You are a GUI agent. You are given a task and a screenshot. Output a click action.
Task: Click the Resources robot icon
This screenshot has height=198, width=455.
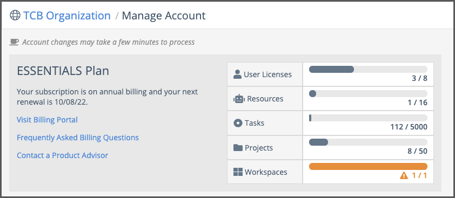[239, 99]
